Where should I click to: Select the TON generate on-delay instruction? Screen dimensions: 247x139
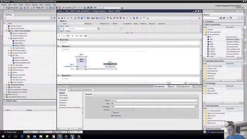coord(211,39)
